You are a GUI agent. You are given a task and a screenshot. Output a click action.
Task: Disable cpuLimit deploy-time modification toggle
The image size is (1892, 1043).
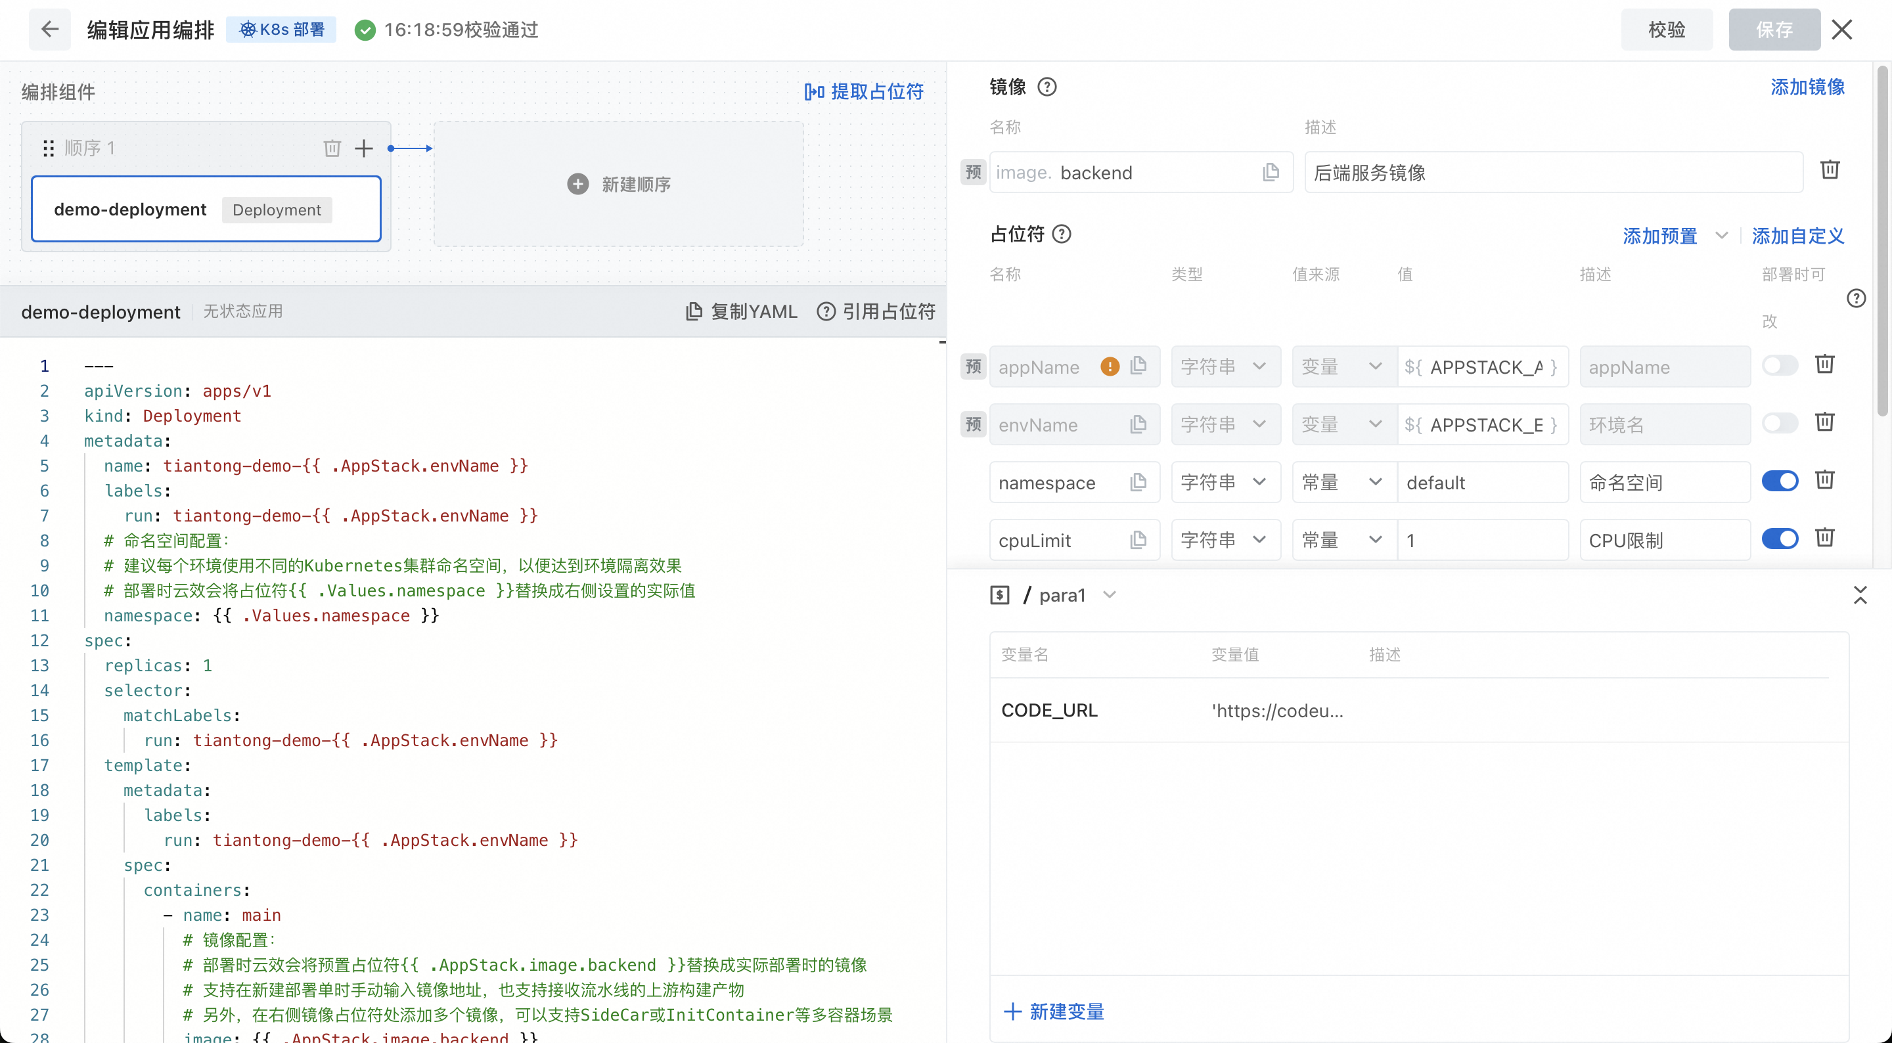(1780, 539)
